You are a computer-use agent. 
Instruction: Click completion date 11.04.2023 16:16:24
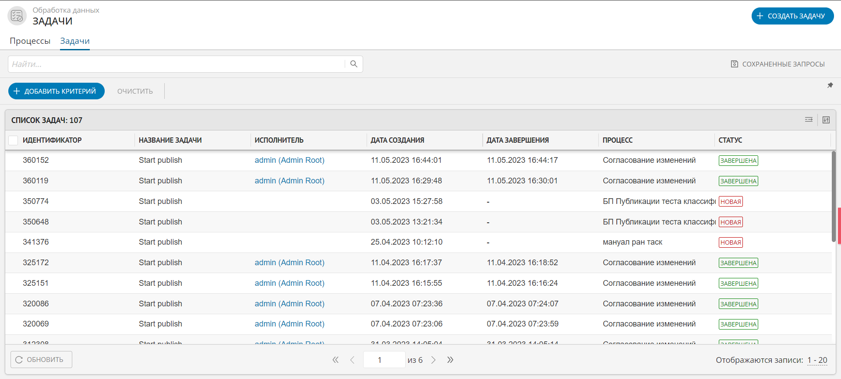[522, 283]
